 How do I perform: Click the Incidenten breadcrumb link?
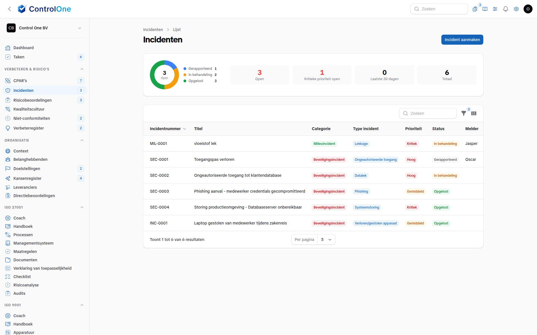click(x=153, y=30)
